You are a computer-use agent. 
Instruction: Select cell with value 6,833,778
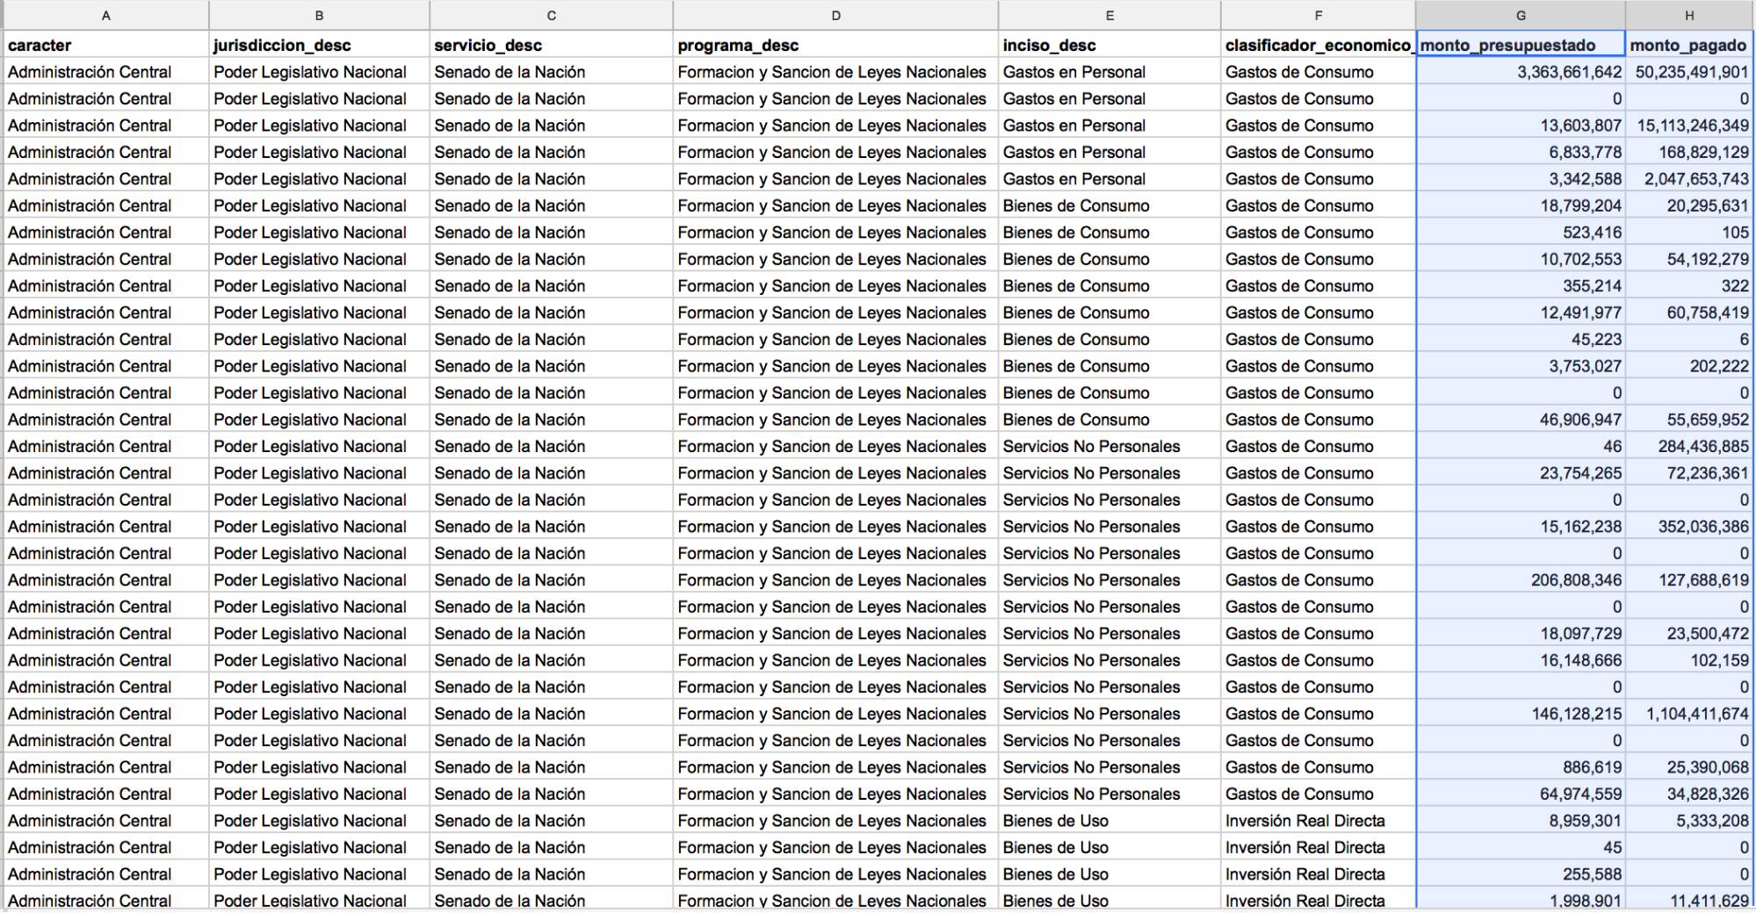[x=1521, y=152]
